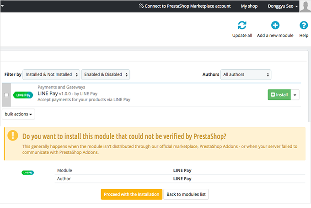Expand the arrow next to Install button
The image size is (311, 208).
coord(295,95)
